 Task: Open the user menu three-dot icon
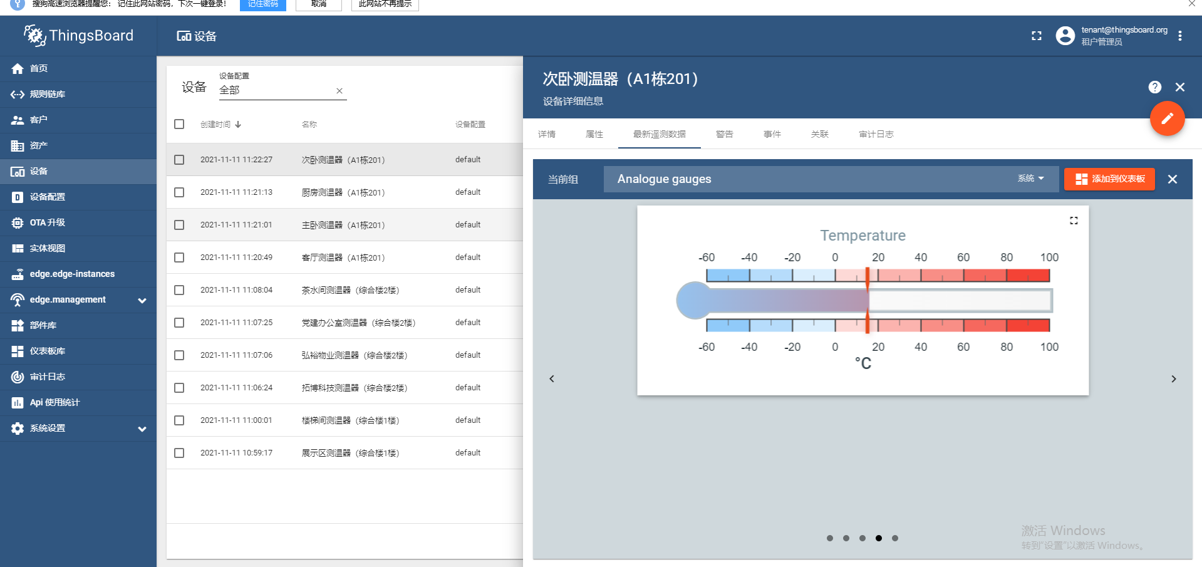click(x=1180, y=36)
